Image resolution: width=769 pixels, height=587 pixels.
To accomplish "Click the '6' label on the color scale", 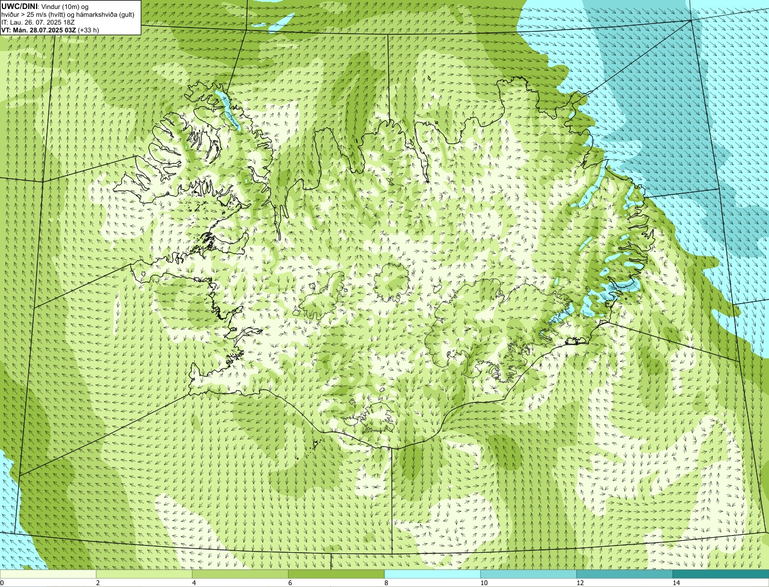I will pos(290,583).
